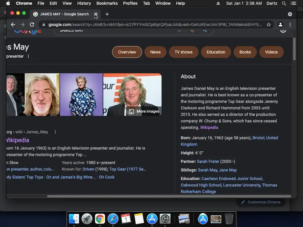Open the History menu
This screenshot has width=303, height=227.
click(84, 3)
